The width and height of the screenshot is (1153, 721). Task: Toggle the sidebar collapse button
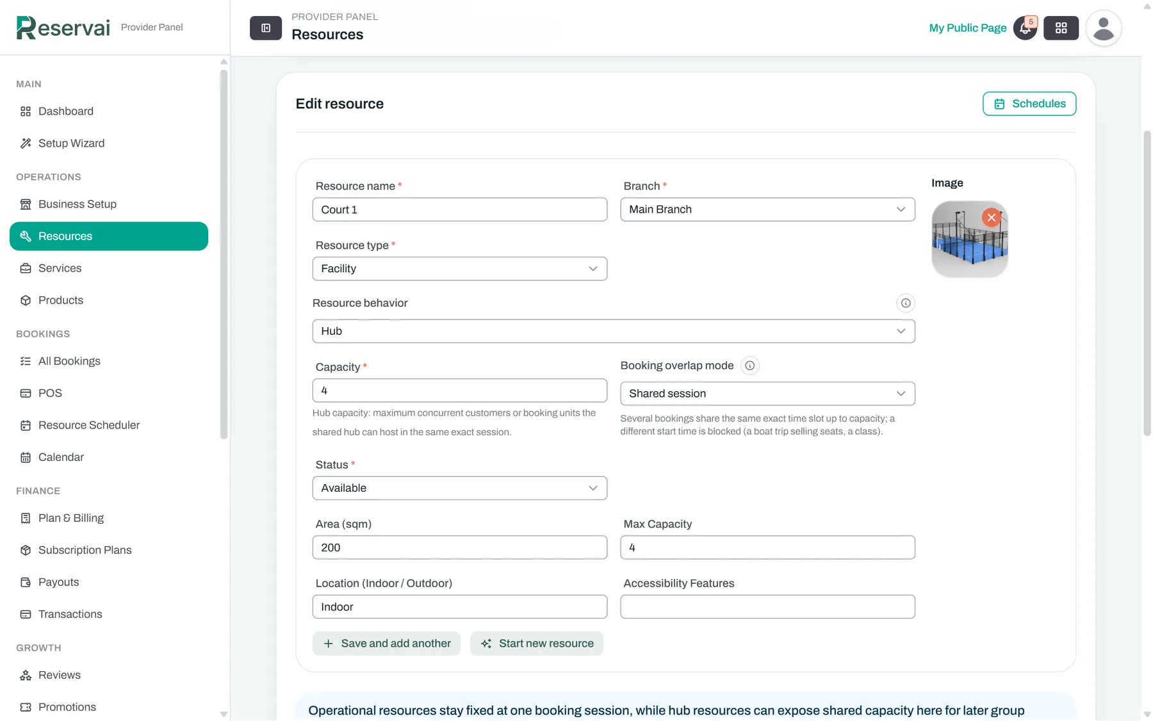click(x=266, y=28)
